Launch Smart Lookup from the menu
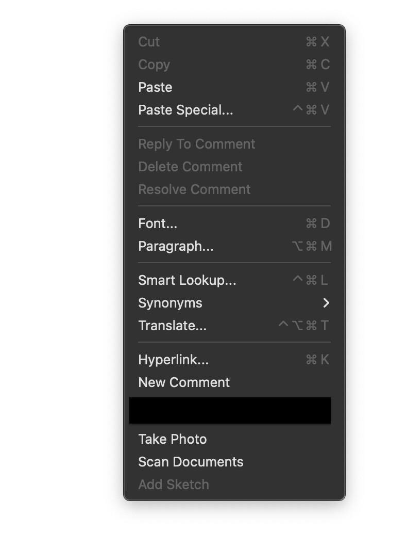Viewport: 407px width, 548px height. click(234, 280)
